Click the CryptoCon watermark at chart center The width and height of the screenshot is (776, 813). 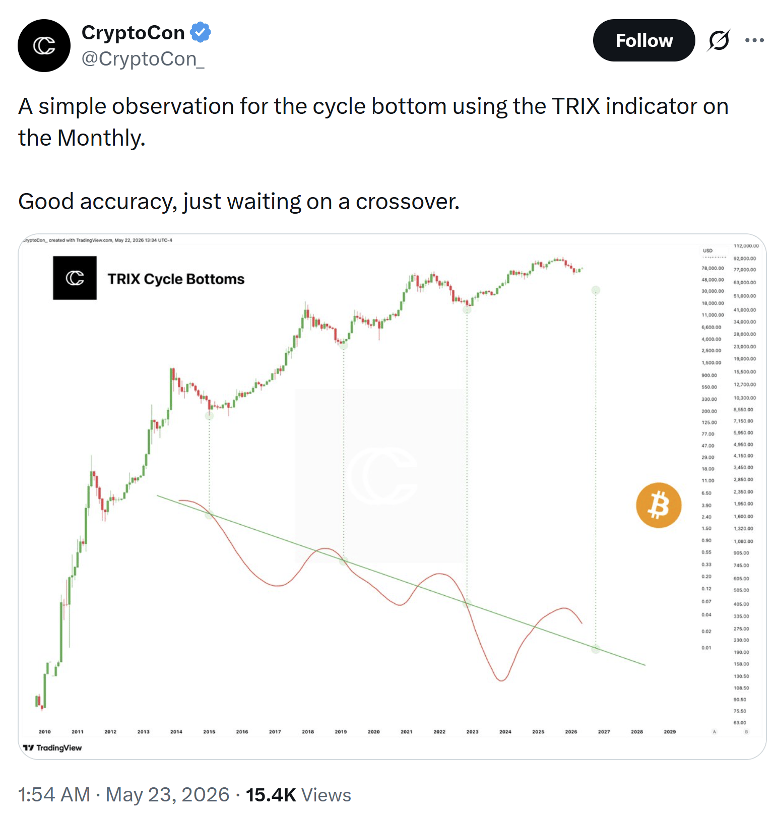[381, 475]
